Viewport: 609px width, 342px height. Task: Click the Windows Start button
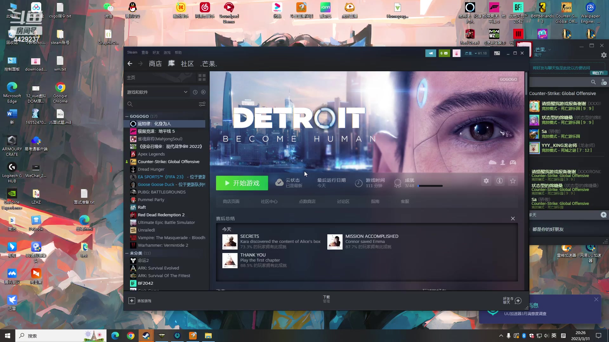click(8, 336)
